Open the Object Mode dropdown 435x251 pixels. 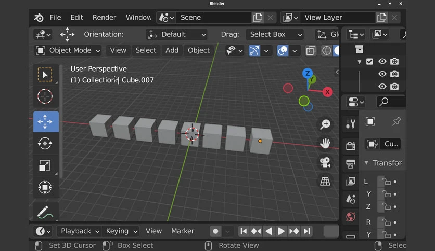(x=68, y=51)
